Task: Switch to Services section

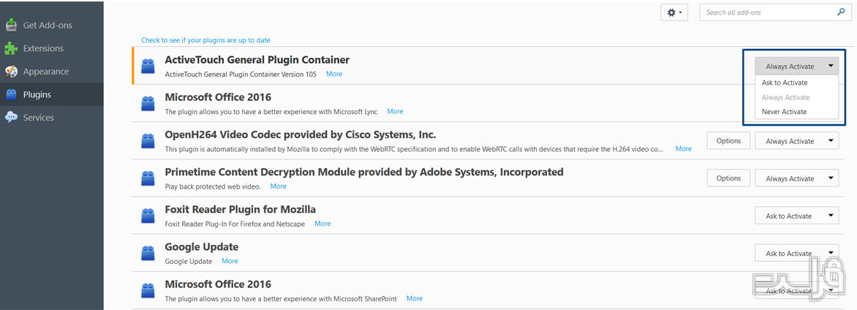Action: tap(51, 117)
